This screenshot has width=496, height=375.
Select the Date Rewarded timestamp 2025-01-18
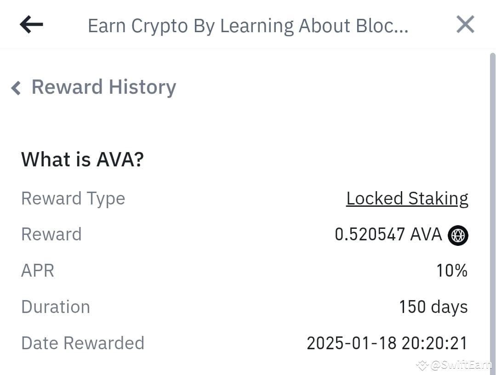click(388, 343)
